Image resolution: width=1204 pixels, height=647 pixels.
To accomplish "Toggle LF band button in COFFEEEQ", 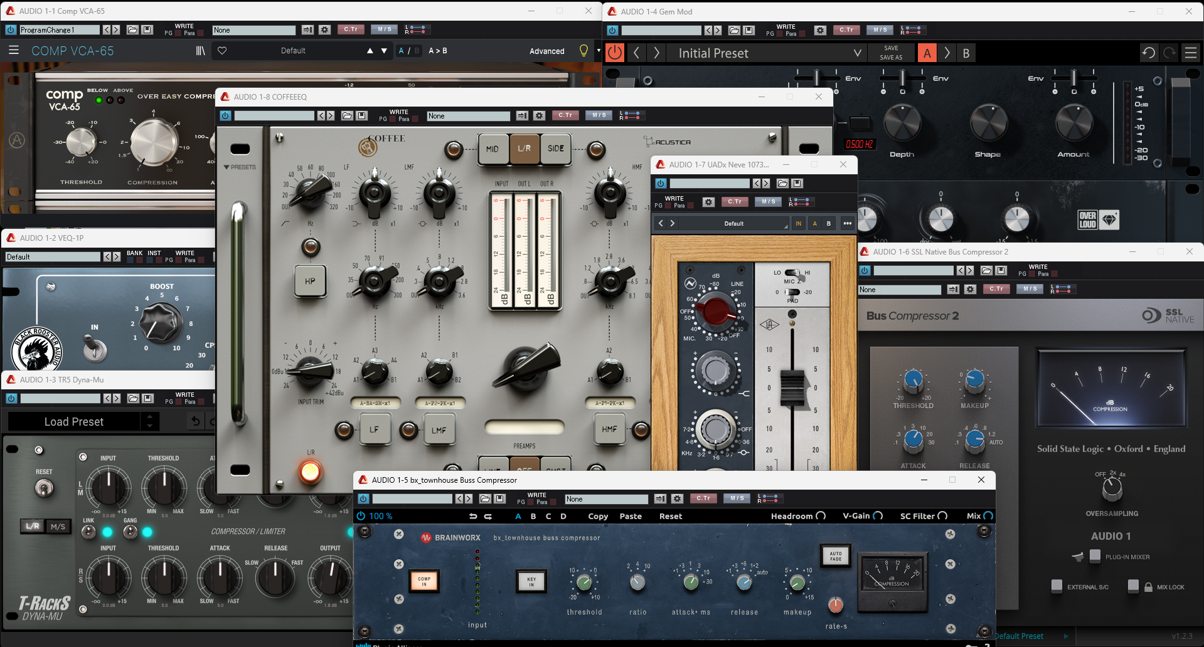I will click(374, 429).
